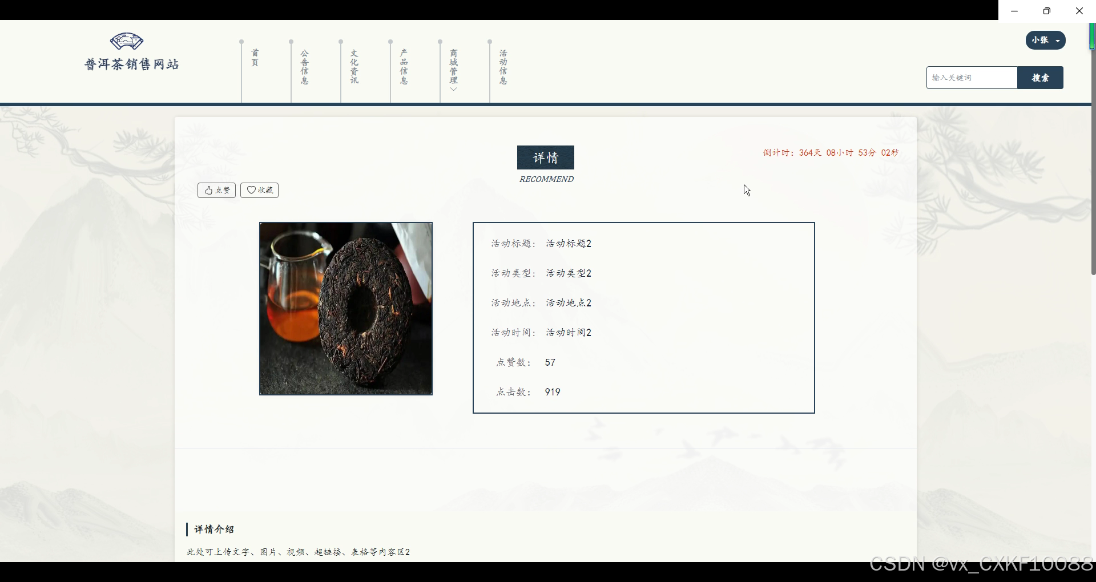
Task: Close the application window
Action: pos(1079,11)
